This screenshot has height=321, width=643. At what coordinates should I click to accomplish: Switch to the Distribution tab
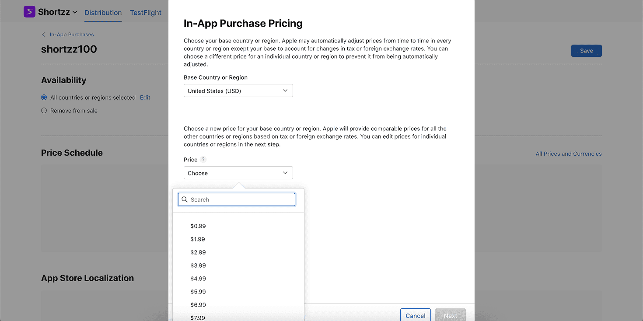click(x=103, y=13)
